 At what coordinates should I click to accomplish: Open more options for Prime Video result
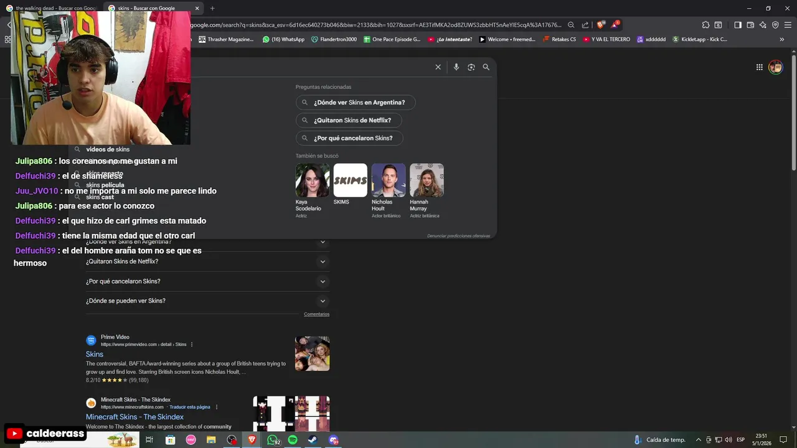192,345
